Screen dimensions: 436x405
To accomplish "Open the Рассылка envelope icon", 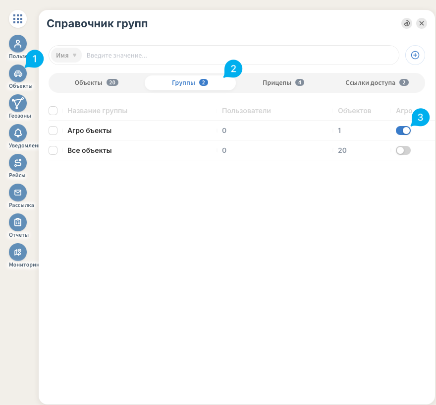I will click(18, 193).
